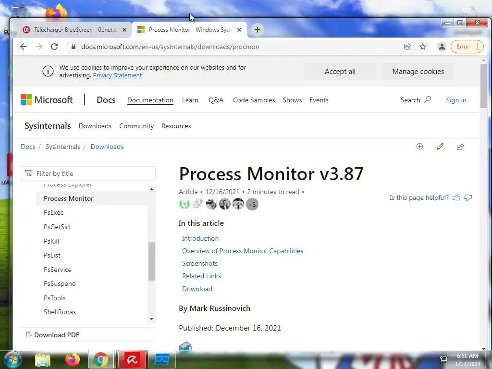Open the Chrome Error menu button
Image resolution: width=492 pixels, height=369 pixels.
pyautogui.click(x=467, y=47)
